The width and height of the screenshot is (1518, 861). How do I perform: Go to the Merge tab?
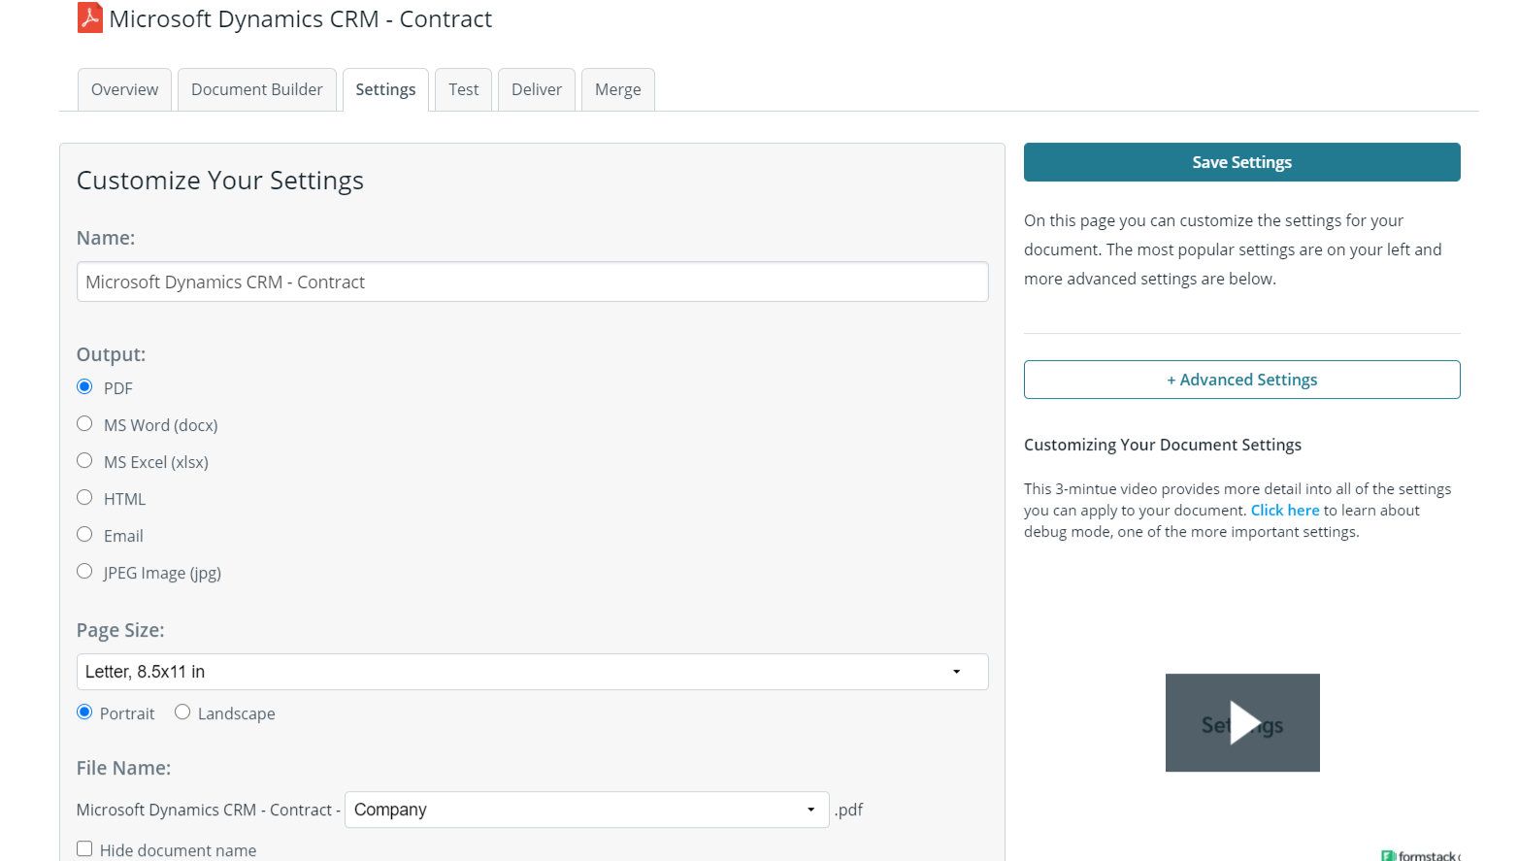pyautogui.click(x=617, y=89)
